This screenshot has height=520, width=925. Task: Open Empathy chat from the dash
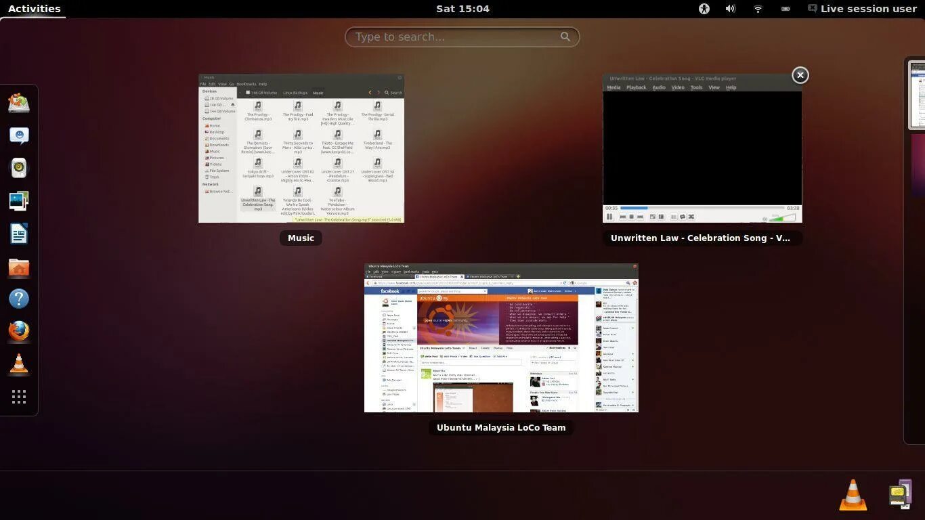pos(19,135)
